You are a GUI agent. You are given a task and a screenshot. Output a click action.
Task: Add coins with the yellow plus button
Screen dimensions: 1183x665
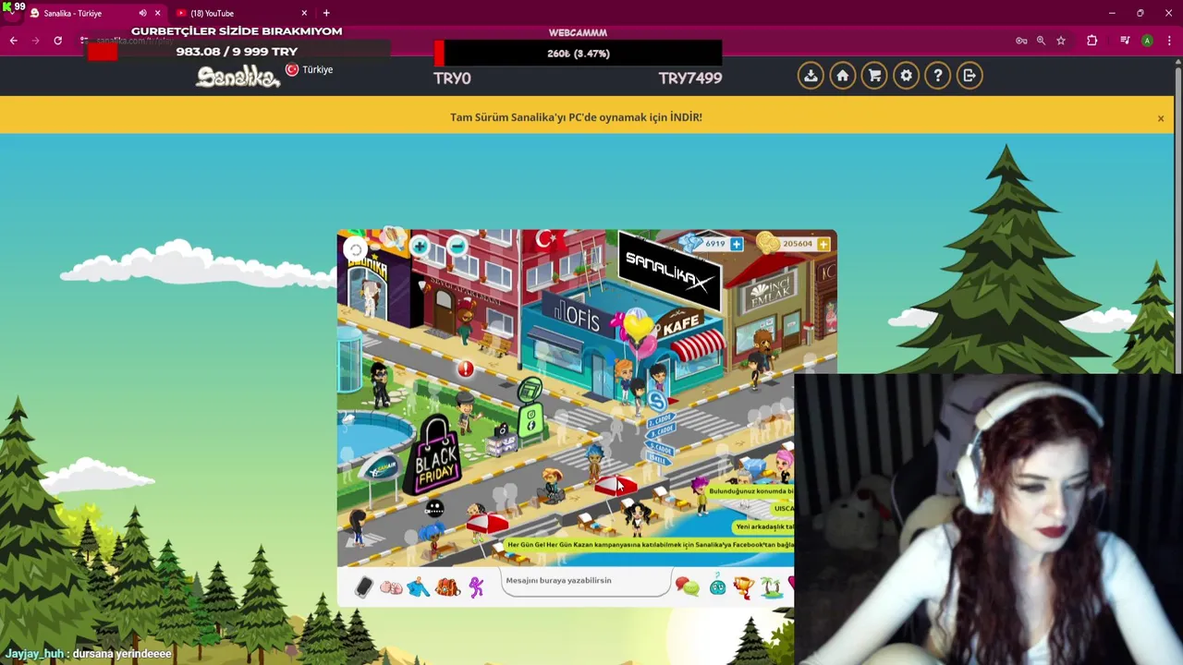(x=823, y=244)
